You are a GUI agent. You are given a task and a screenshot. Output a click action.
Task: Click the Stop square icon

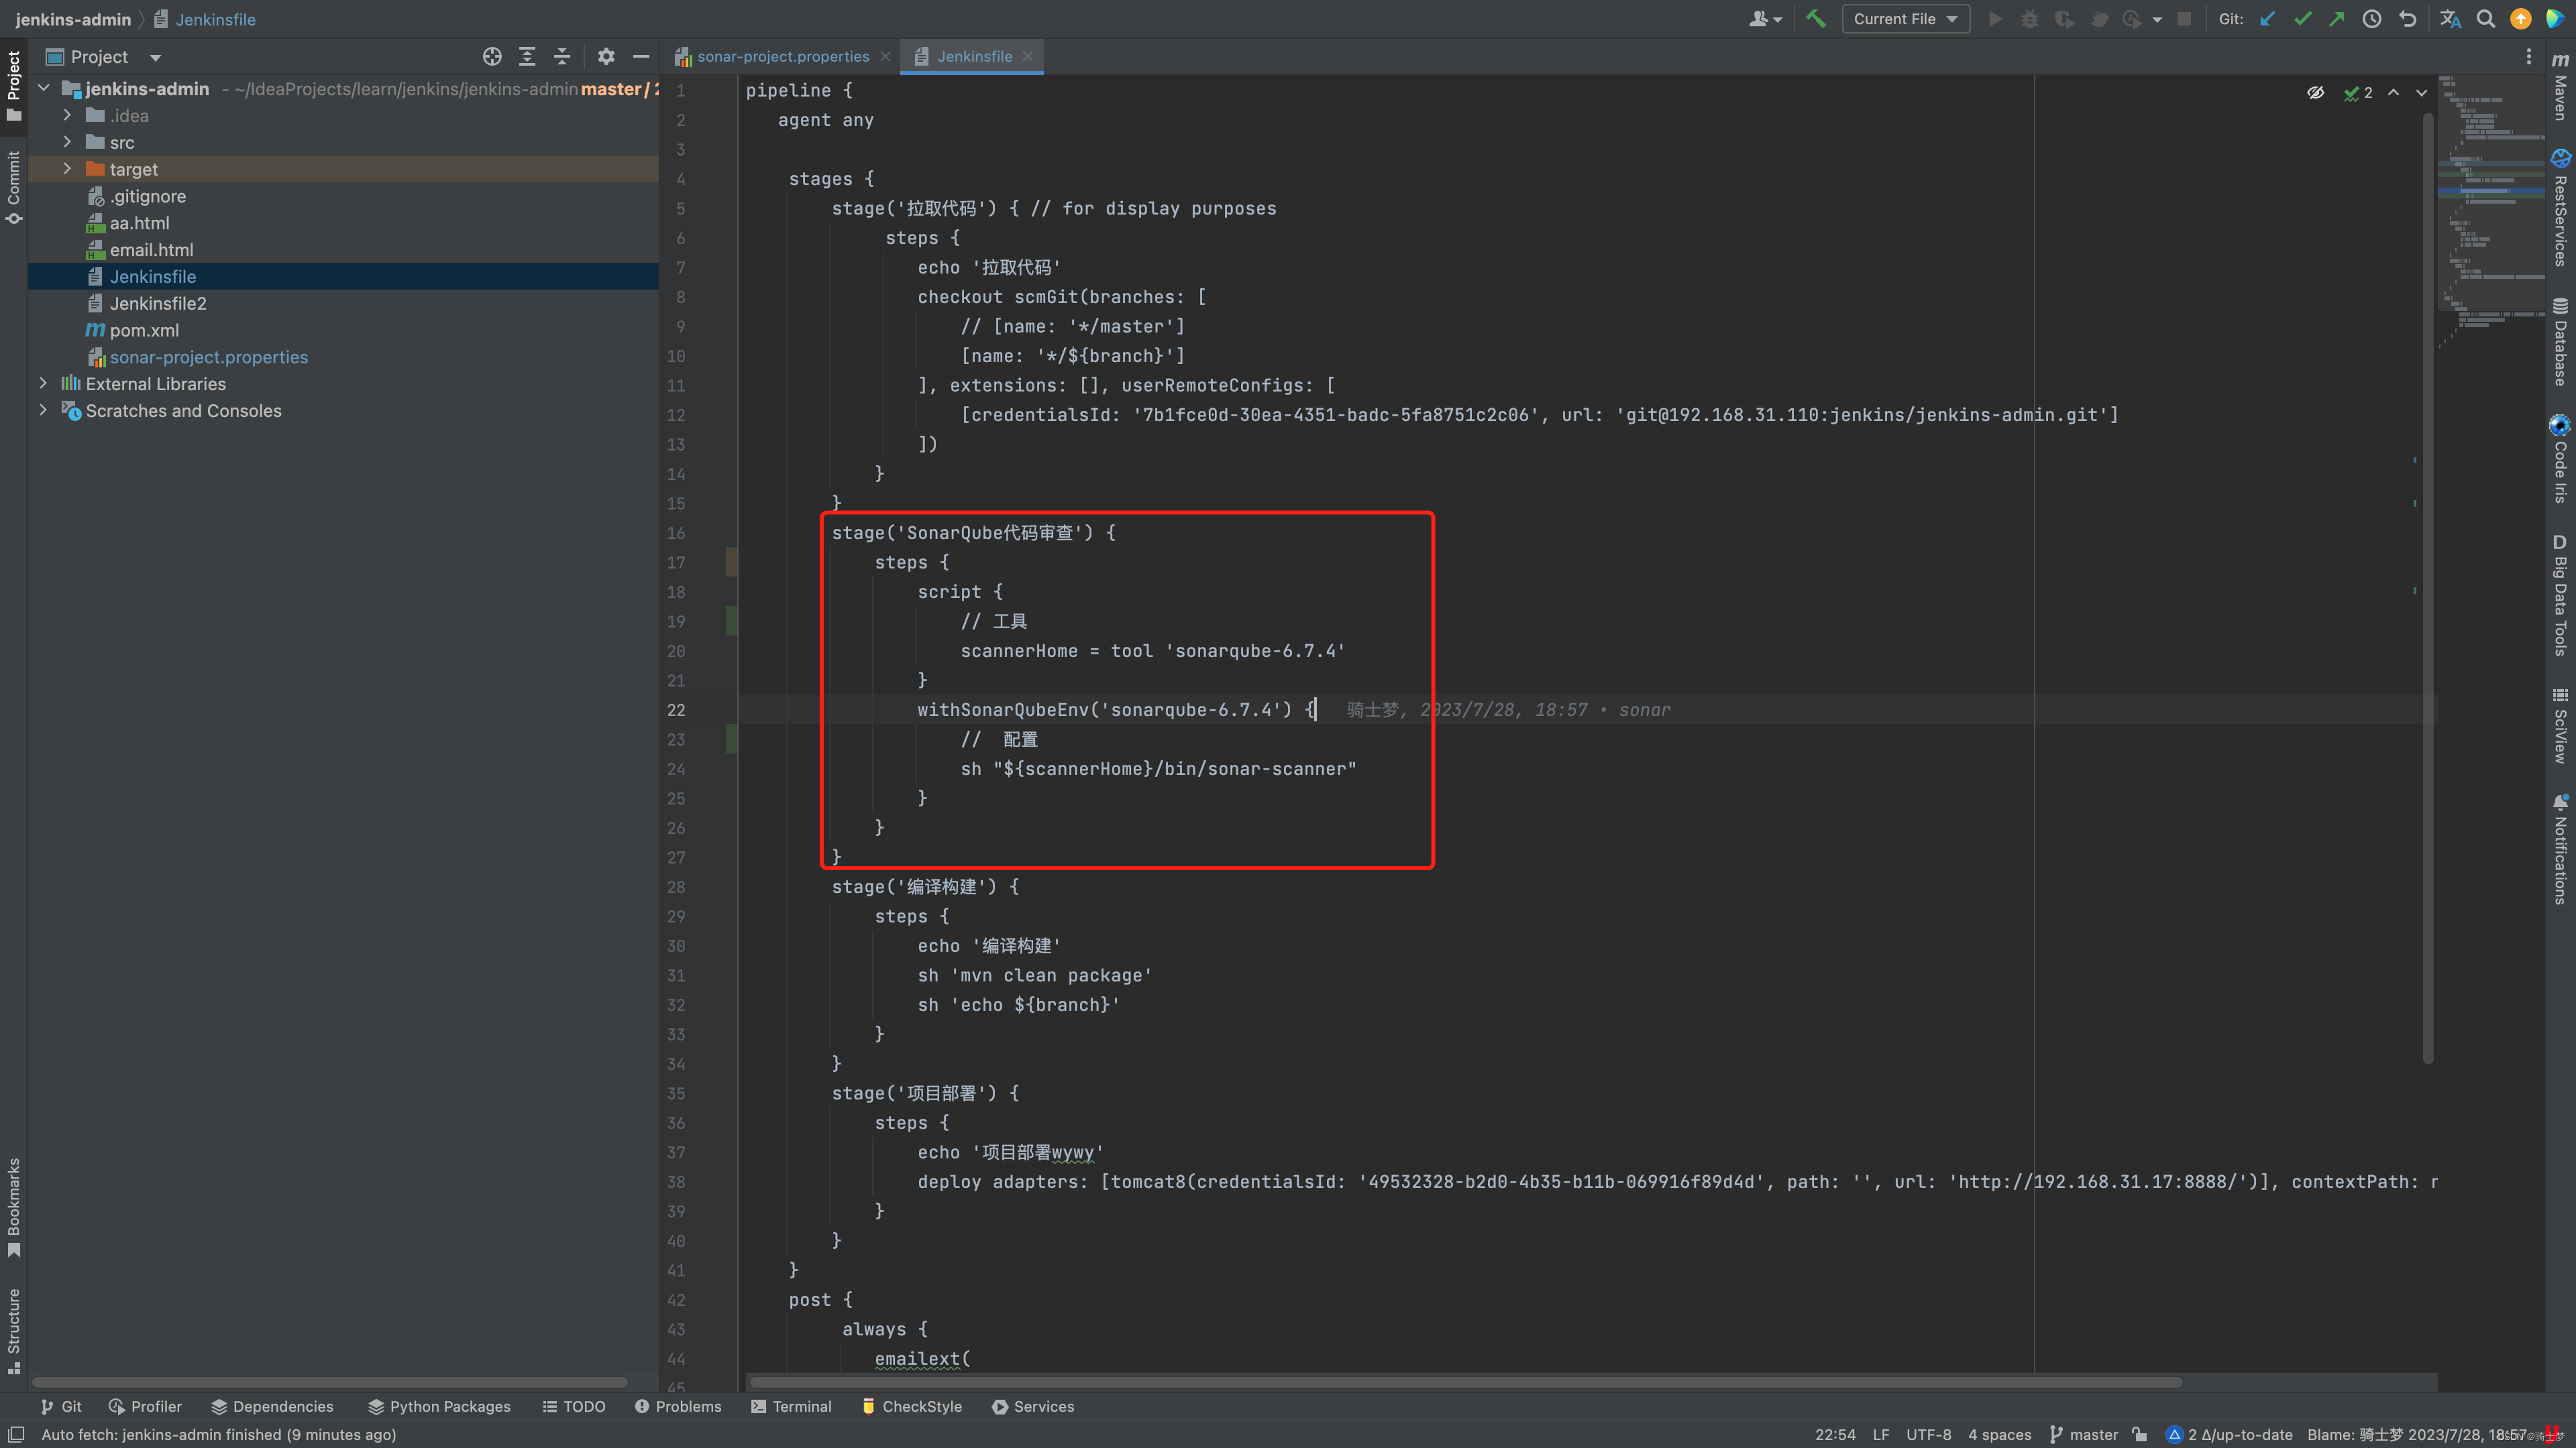[2184, 19]
